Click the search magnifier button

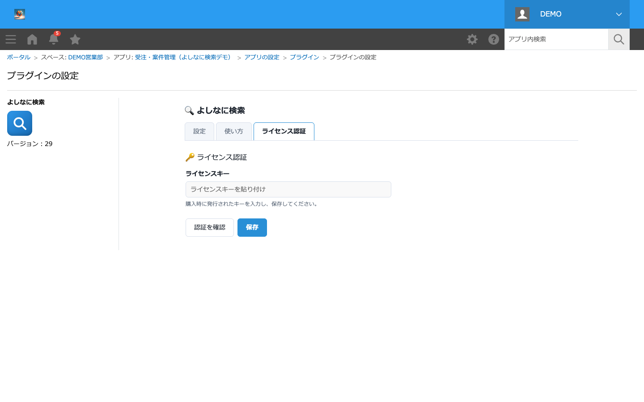point(619,39)
